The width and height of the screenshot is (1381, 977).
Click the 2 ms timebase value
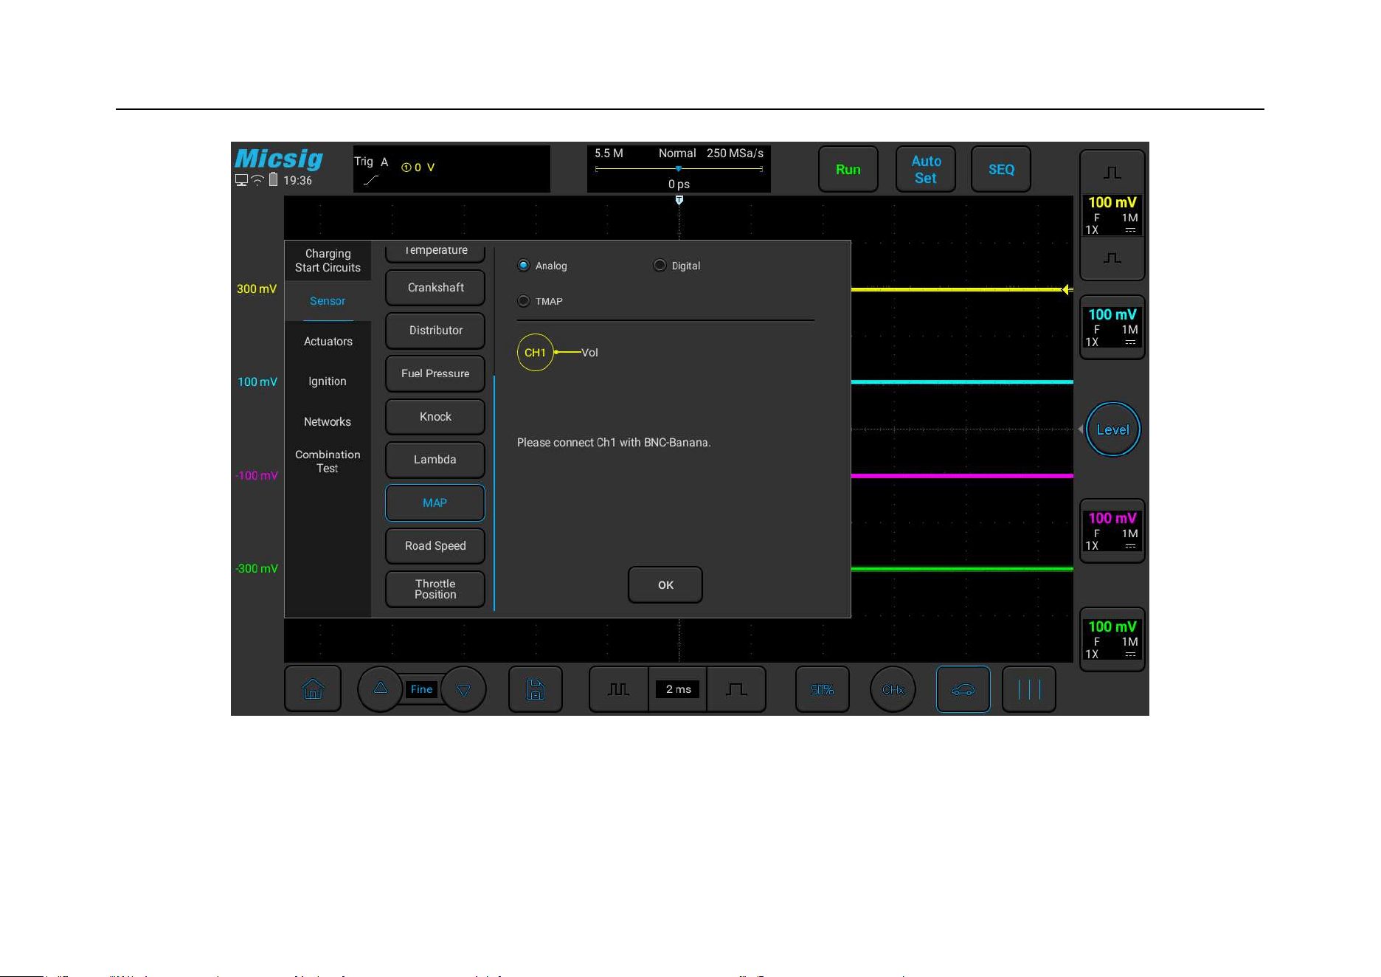[678, 689]
